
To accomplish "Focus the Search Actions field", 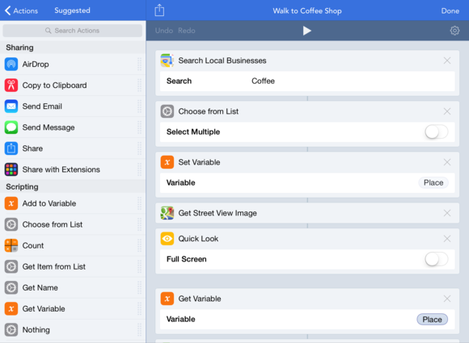I will pyautogui.click(x=73, y=31).
